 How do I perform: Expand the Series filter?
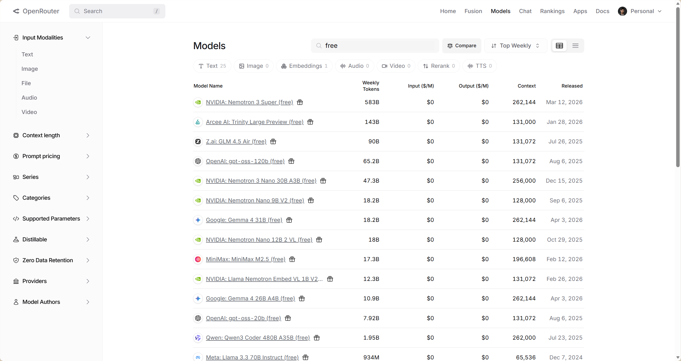(x=51, y=177)
